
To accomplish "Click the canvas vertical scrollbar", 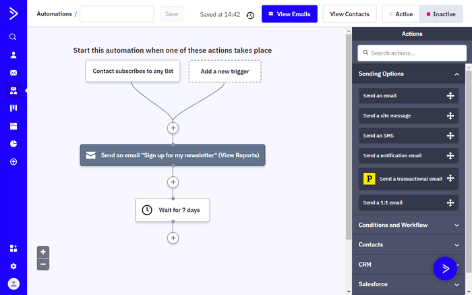I will (349, 136).
